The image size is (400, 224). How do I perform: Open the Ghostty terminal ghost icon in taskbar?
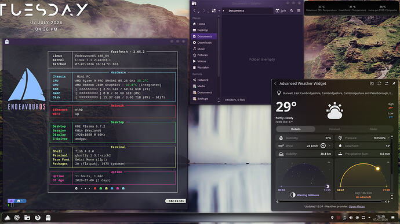[48, 218]
